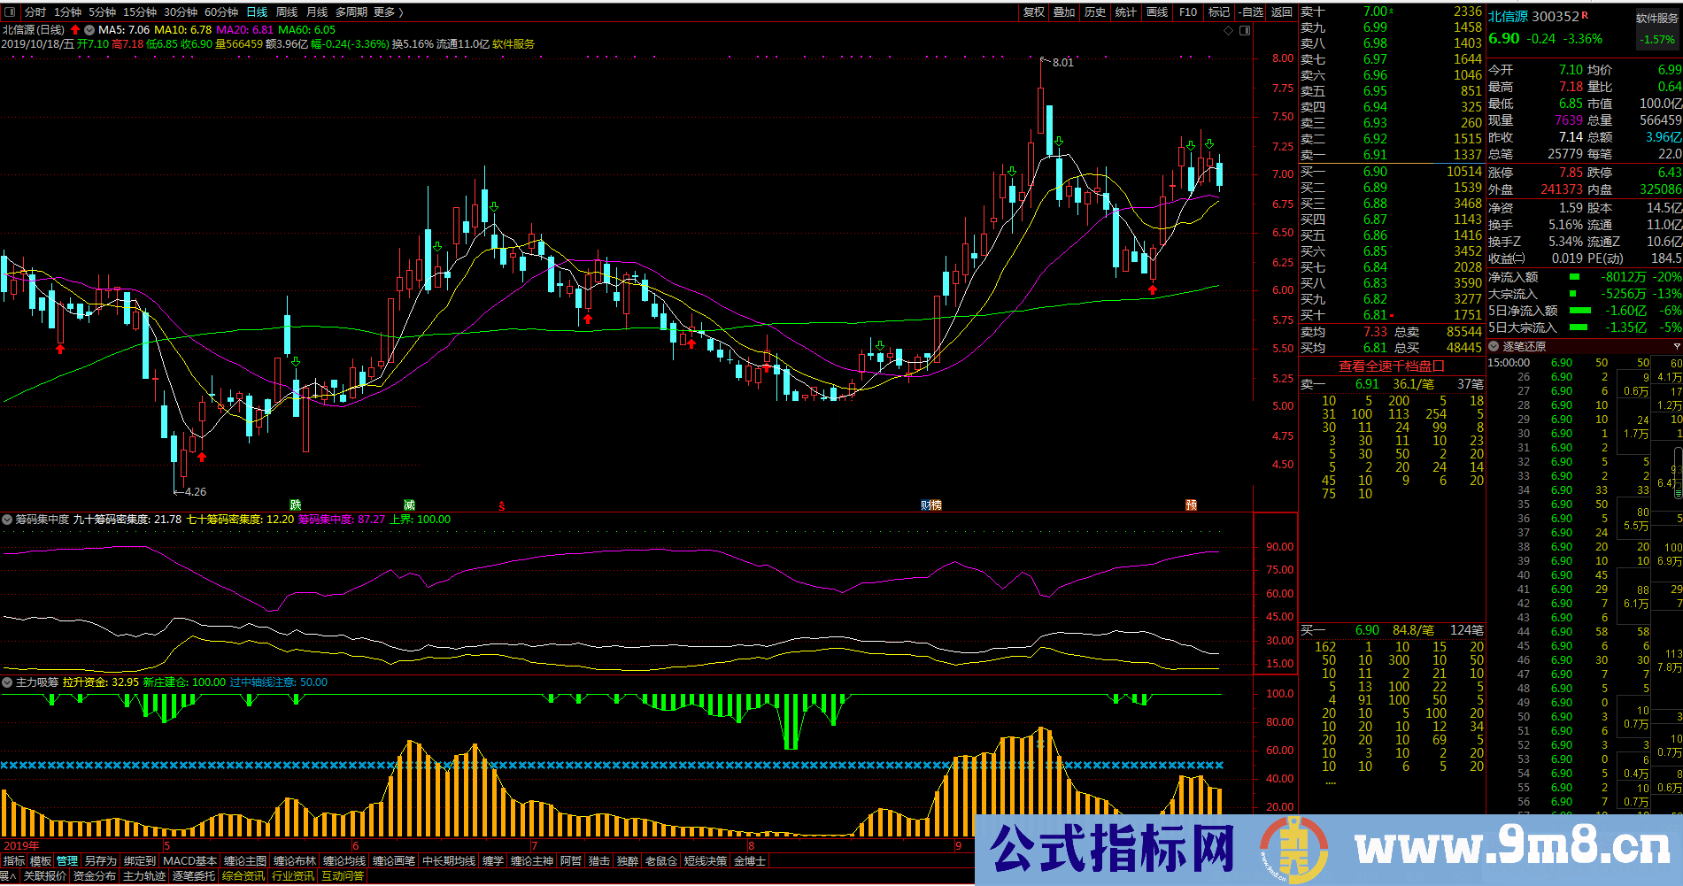The image size is (1683, 886).
Task: Open the 逐笔还原 panel dropdown
Action: [1494, 346]
